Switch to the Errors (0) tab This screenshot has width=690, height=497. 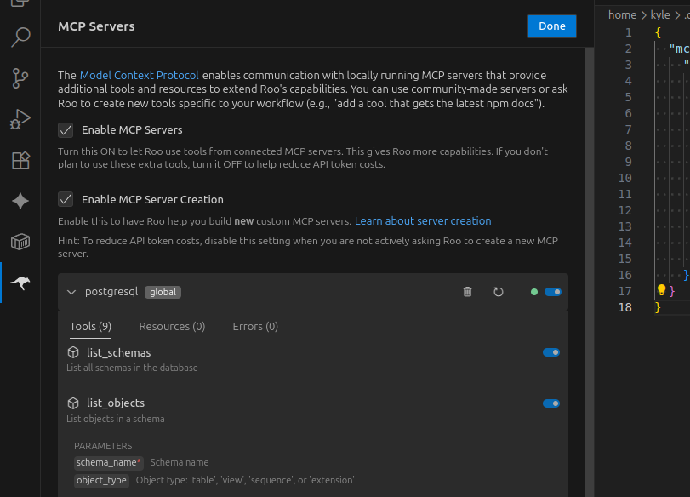(255, 327)
